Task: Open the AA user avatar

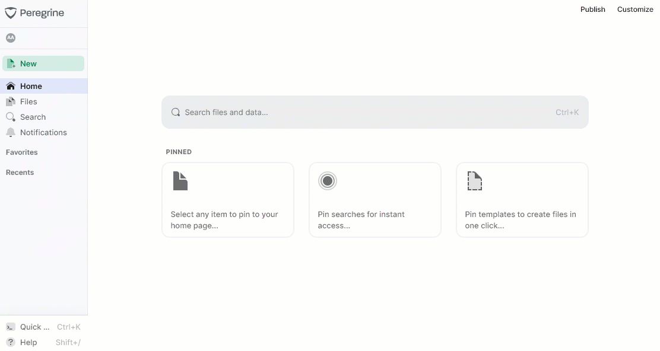Action: tap(11, 38)
